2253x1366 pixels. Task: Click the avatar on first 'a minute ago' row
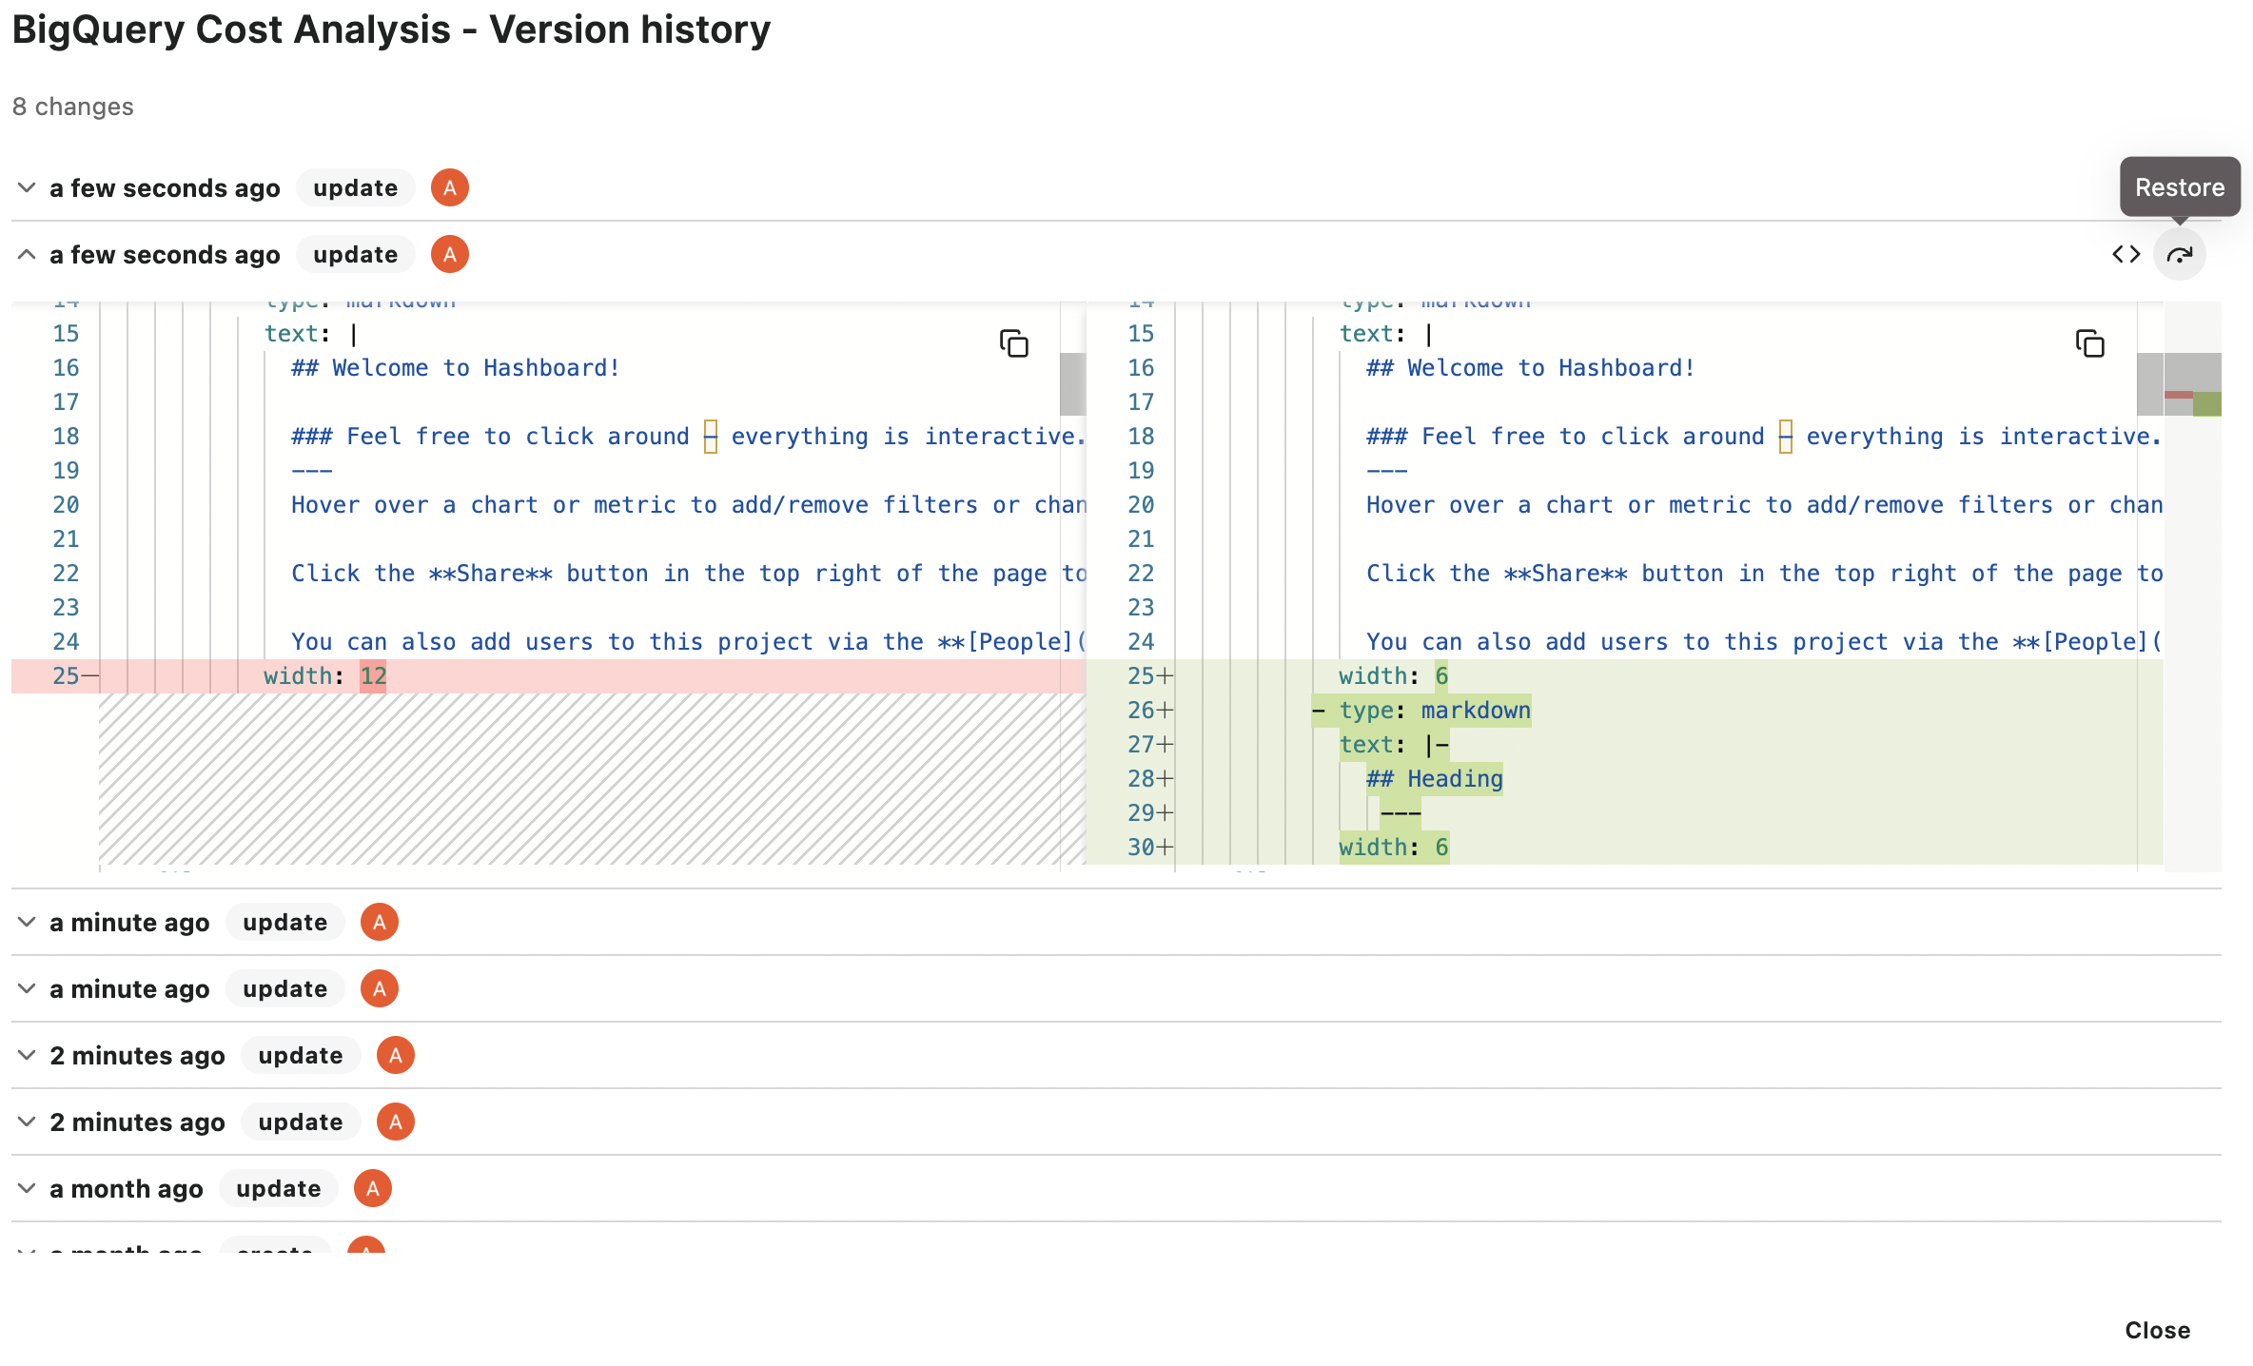[x=380, y=923]
